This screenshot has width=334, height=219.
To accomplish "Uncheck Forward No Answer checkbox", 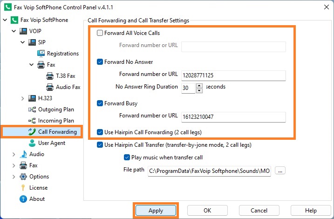I will pyautogui.click(x=100, y=62).
